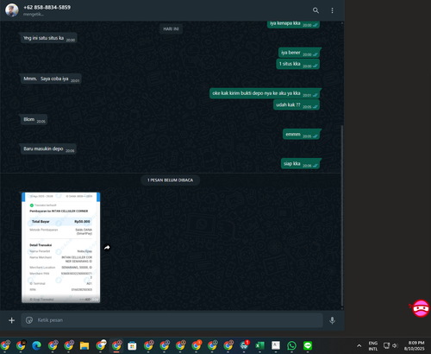Image resolution: width=431 pixels, height=354 pixels.
Task: Open contact info for +62 858-8834-5859
Action: (x=47, y=7)
